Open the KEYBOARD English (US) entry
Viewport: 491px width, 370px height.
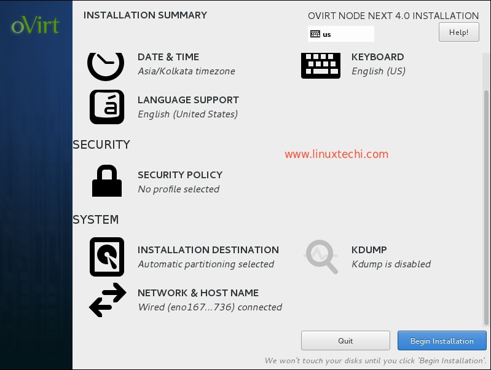pyautogui.click(x=378, y=64)
